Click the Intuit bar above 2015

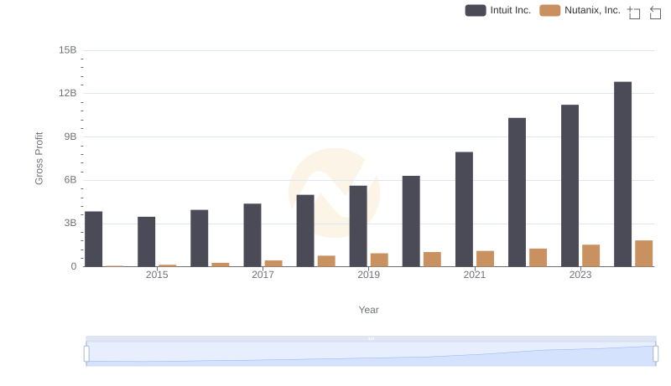(146, 242)
